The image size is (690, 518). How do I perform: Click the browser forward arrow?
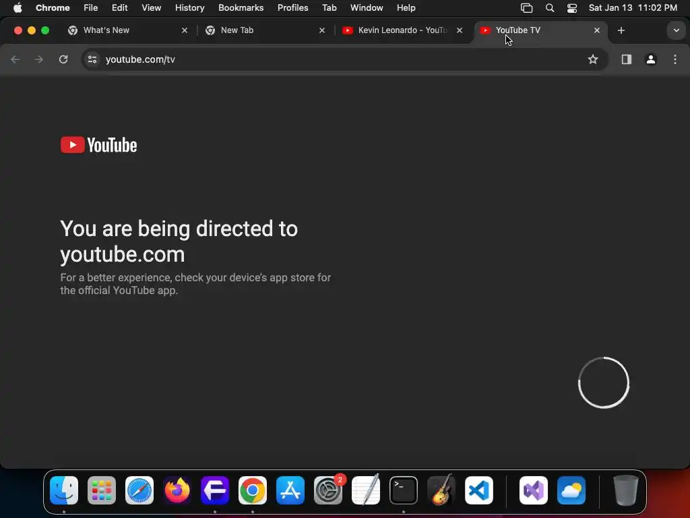pos(38,59)
